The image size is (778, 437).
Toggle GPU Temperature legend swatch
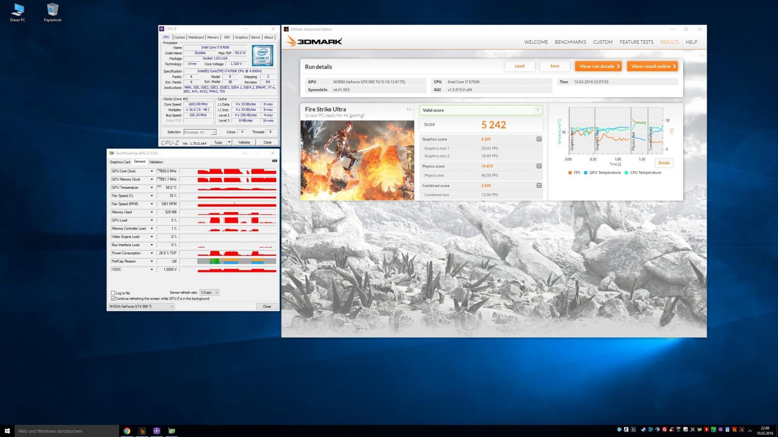click(585, 172)
